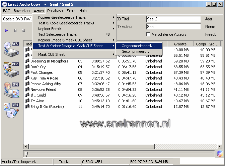Click the MP3 compressed extract icon
The height and width of the screenshot is (166, 225).
[11, 69]
